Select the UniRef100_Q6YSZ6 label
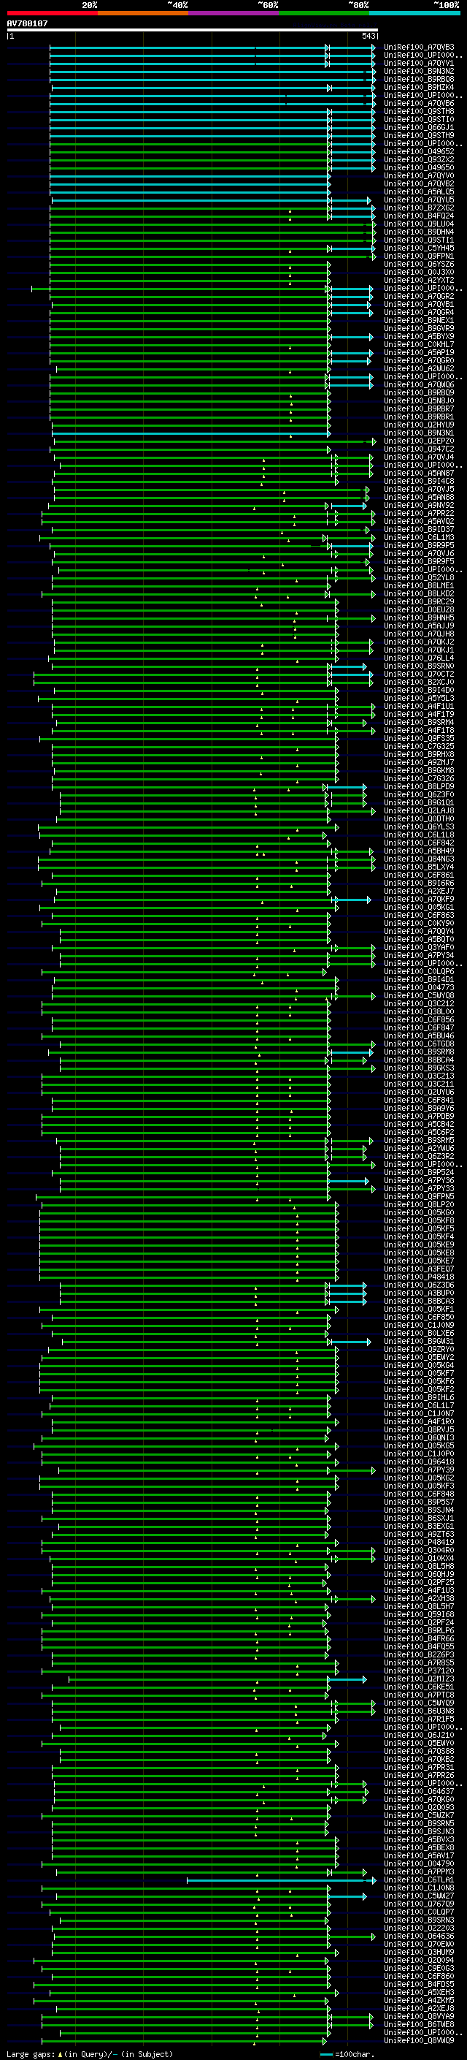Image resolution: width=467 pixels, height=2060 pixels. (419, 264)
